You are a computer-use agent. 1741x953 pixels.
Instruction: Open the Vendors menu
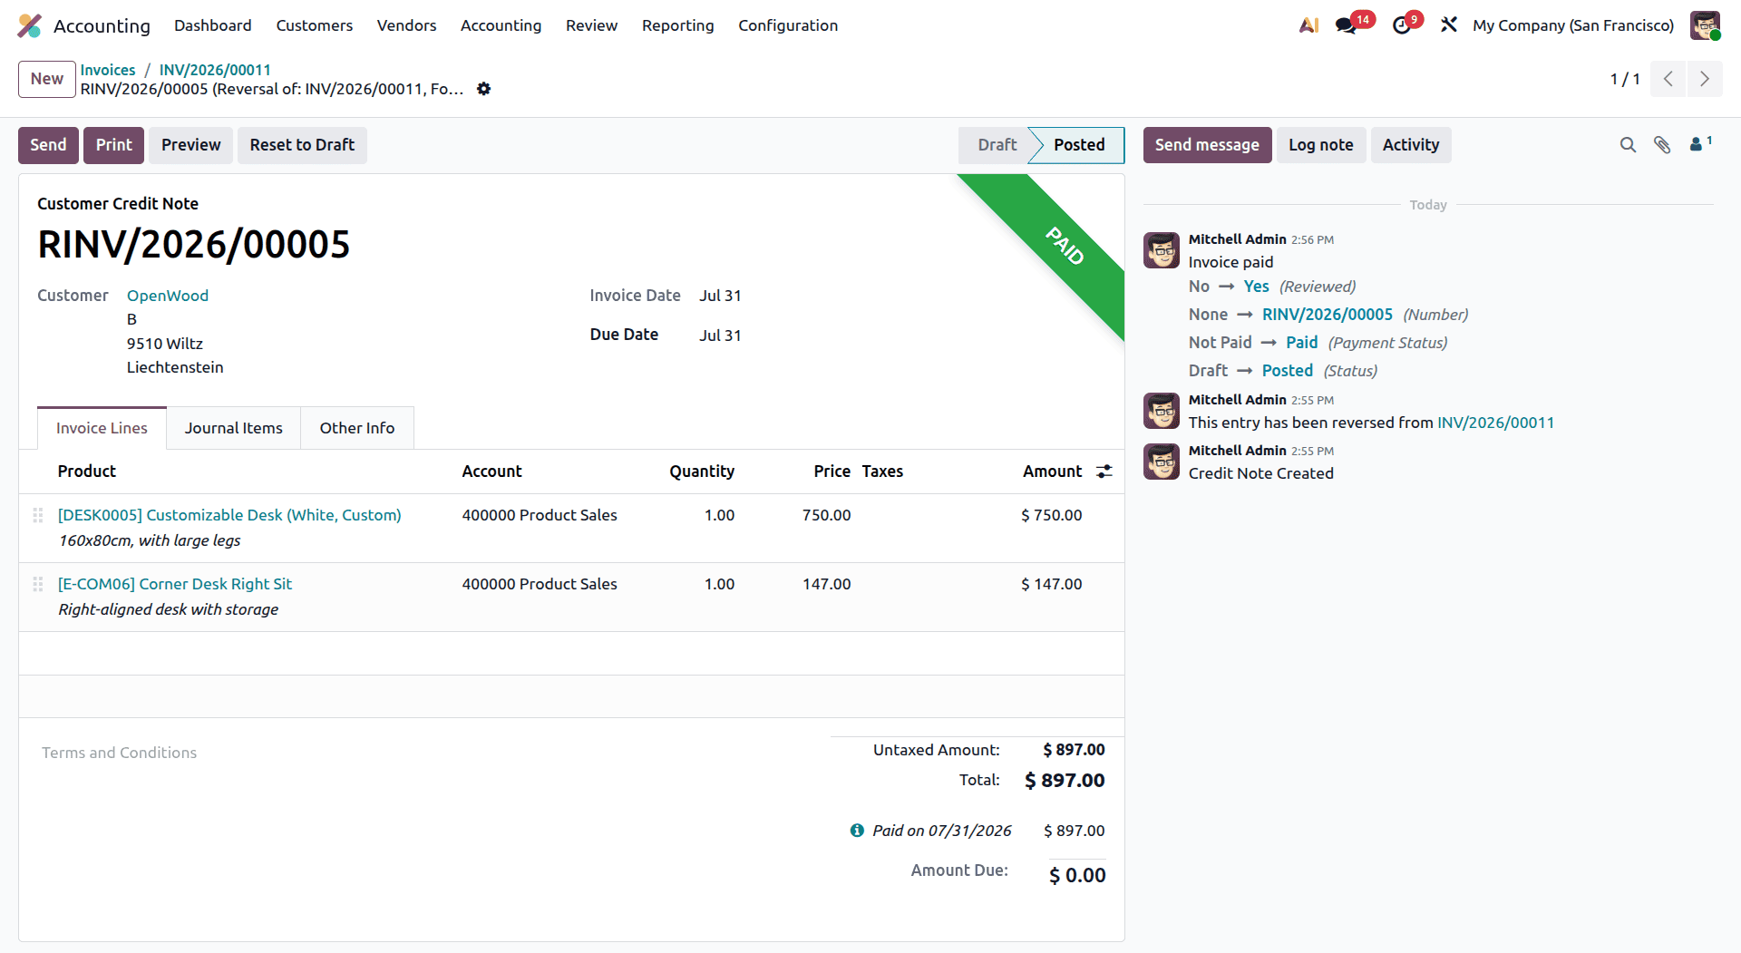(x=407, y=25)
